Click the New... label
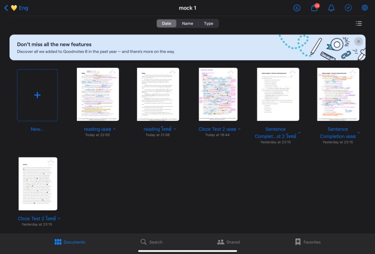Image resolution: width=375 pixels, height=254 pixels. (x=37, y=129)
